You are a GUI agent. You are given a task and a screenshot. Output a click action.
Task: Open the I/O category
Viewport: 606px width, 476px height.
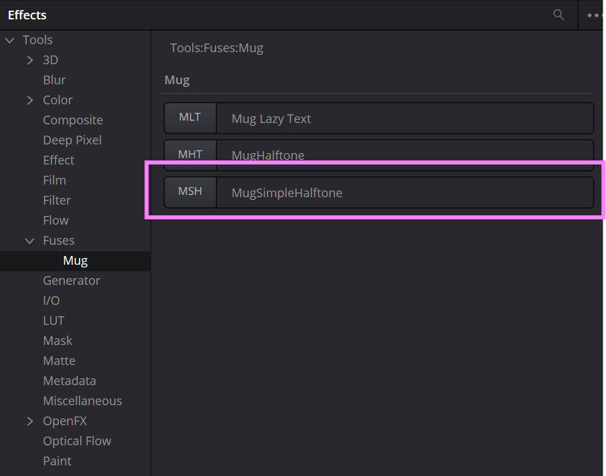pos(52,301)
